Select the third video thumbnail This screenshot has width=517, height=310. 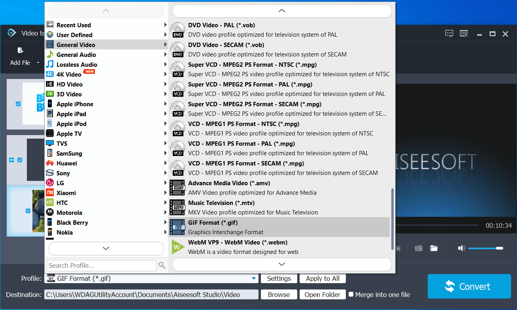38,211
